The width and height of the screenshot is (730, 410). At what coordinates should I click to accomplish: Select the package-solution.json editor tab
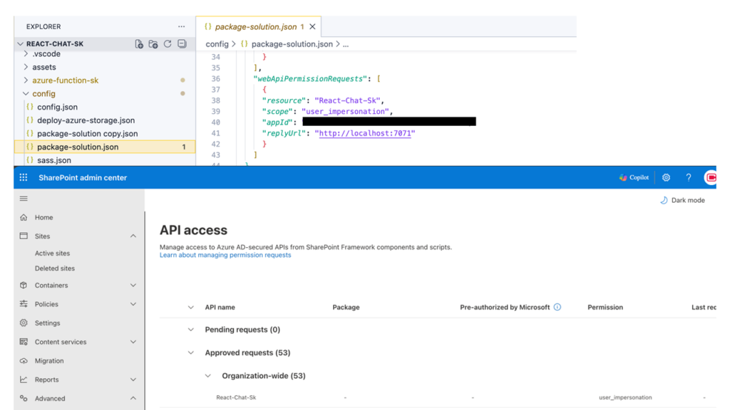pos(255,27)
